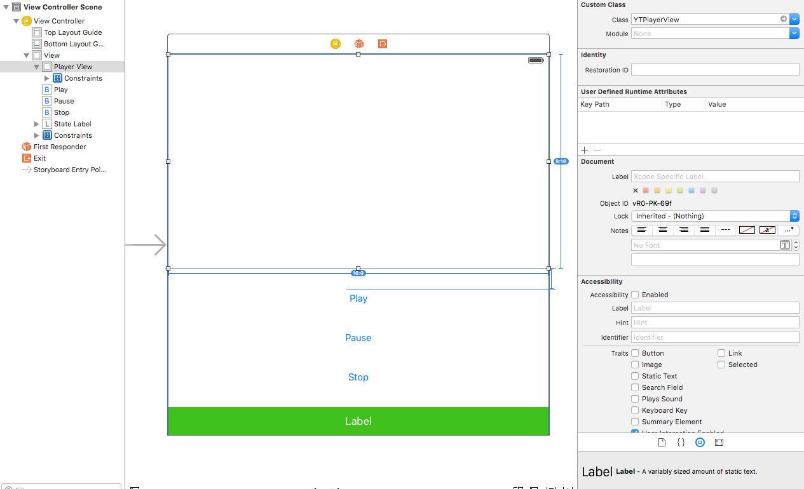Enable the Accessibility checkbox
The width and height of the screenshot is (804, 489).
[x=634, y=295]
